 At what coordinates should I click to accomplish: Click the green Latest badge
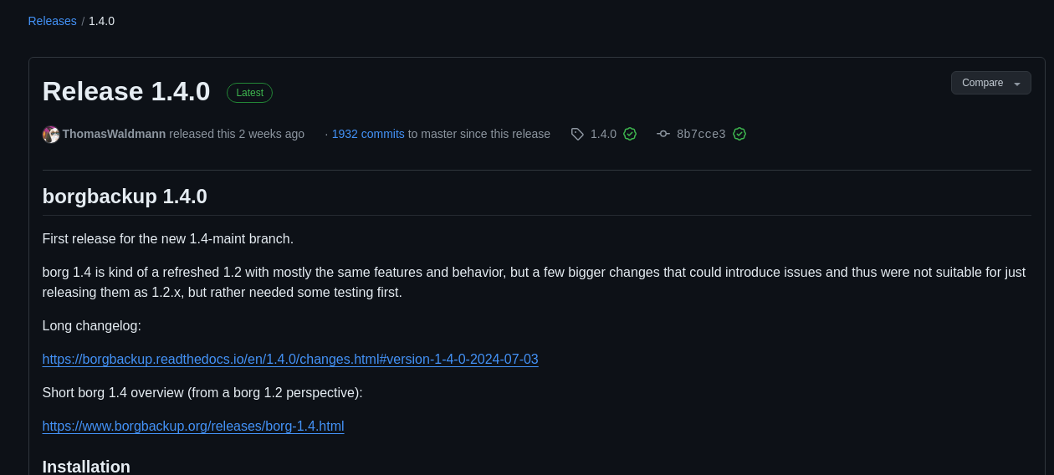pyautogui.click(x=249, y=93)
